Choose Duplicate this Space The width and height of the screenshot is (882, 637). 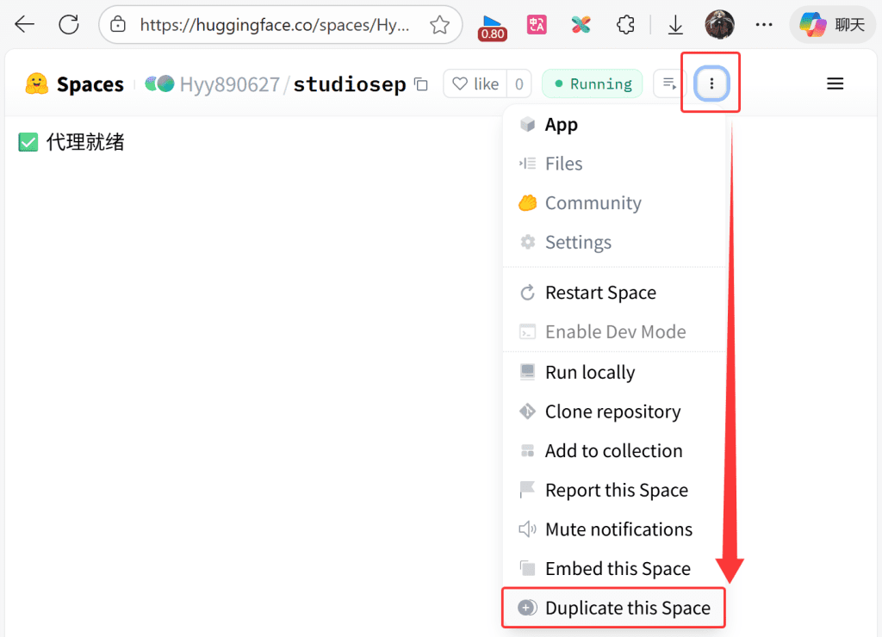pos(626,608)
